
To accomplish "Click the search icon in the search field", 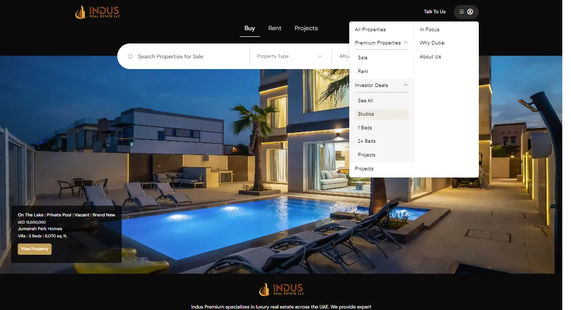I will click(x=130, y=56).
